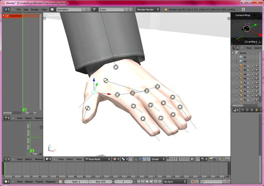Open the Blender Render engine dropdown
Viewport: 264px width, 186px height.
point(148,9)
